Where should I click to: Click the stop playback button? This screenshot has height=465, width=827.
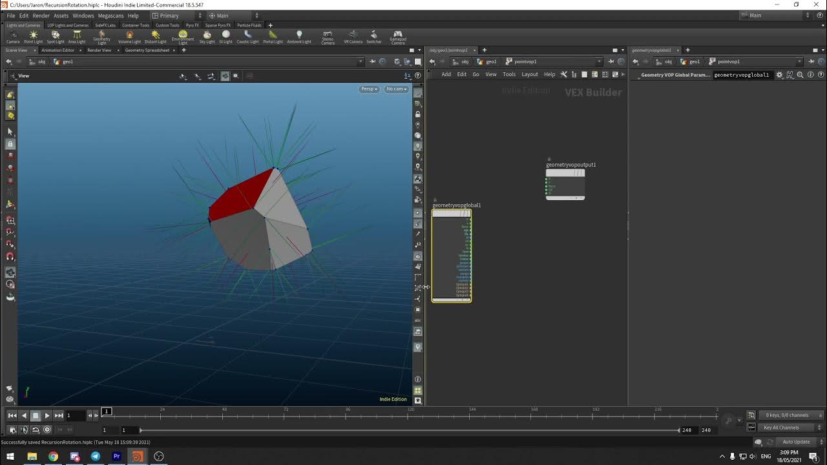(x=36, y=415)
